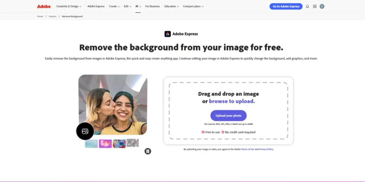
Task: Click the Adobe logo in header
Action: (x=44, y=6)
